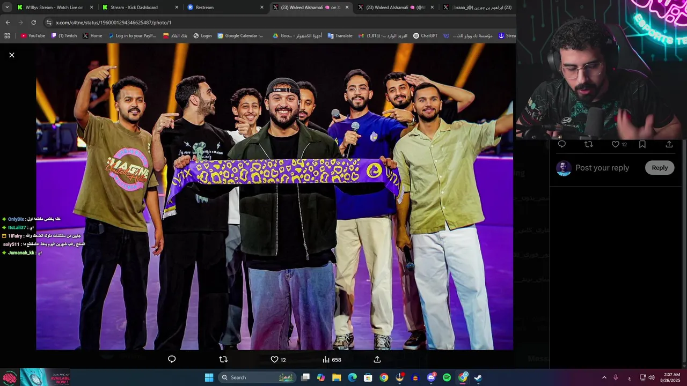The image size is (687, 386).
Task: Open Microsoft Store from the taskbar
Action: (368, 377)
